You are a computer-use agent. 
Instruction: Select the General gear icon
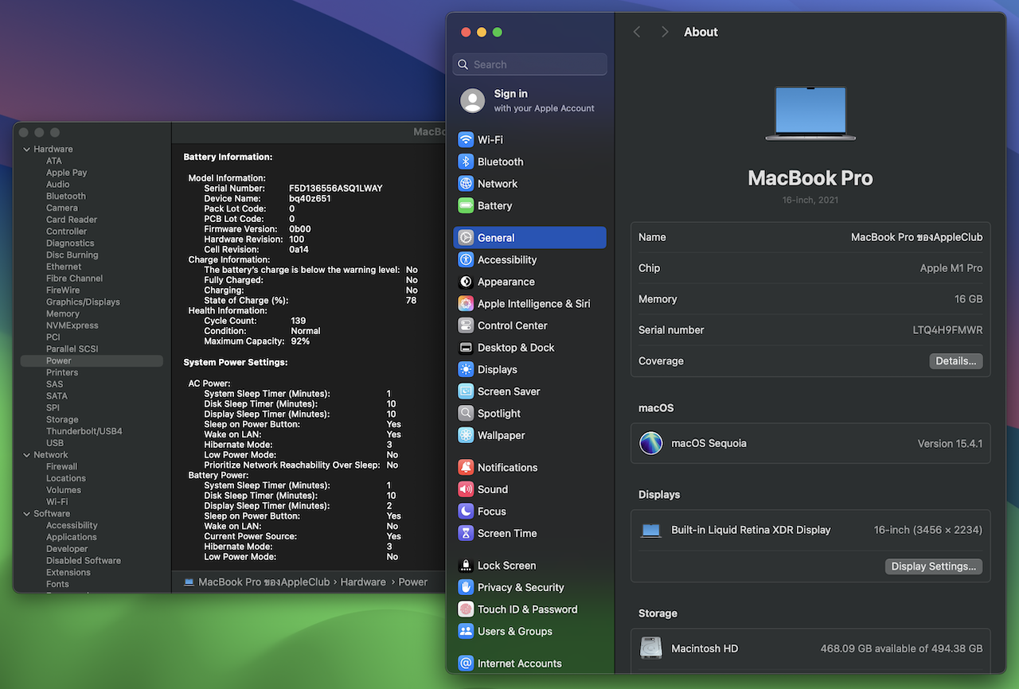point(466,238)
